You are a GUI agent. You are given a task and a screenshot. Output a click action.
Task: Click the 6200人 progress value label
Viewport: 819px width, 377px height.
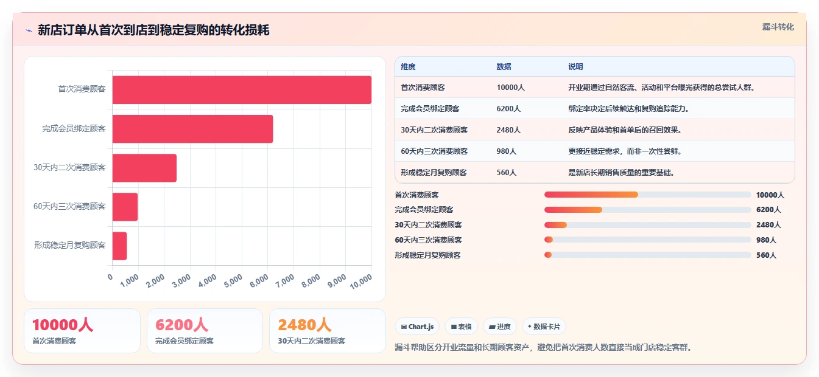point(768,210)
